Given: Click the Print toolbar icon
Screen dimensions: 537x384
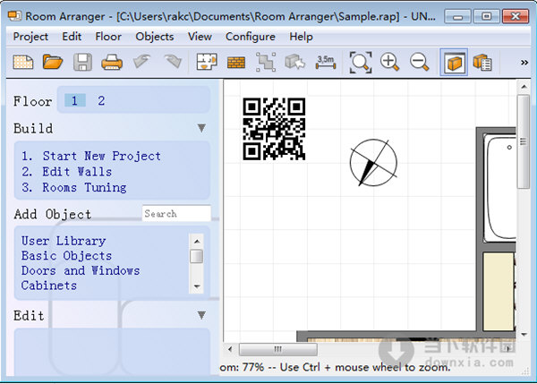Looking at the screenshot, I should tap(112, 62).
